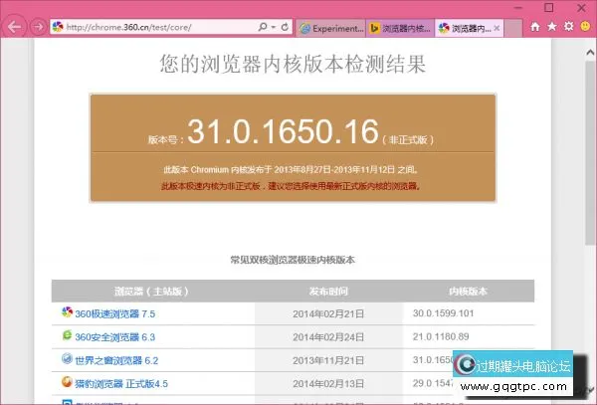Close the active 浏览器内... tab
Viewport: 597px width, 405px height.
coord(497,28)
